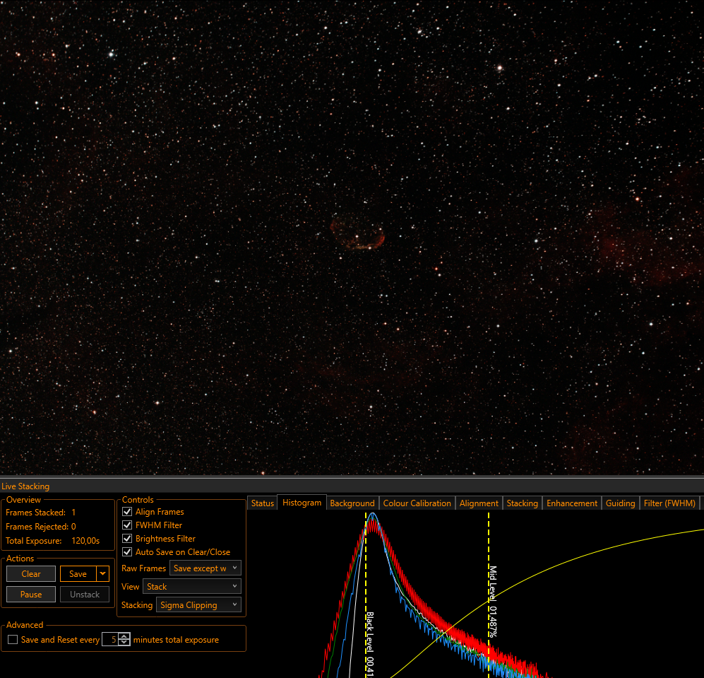Enable Save and Reset every checkbox
This screenshot has width=704, height=678.
click(x=13, y=639)
